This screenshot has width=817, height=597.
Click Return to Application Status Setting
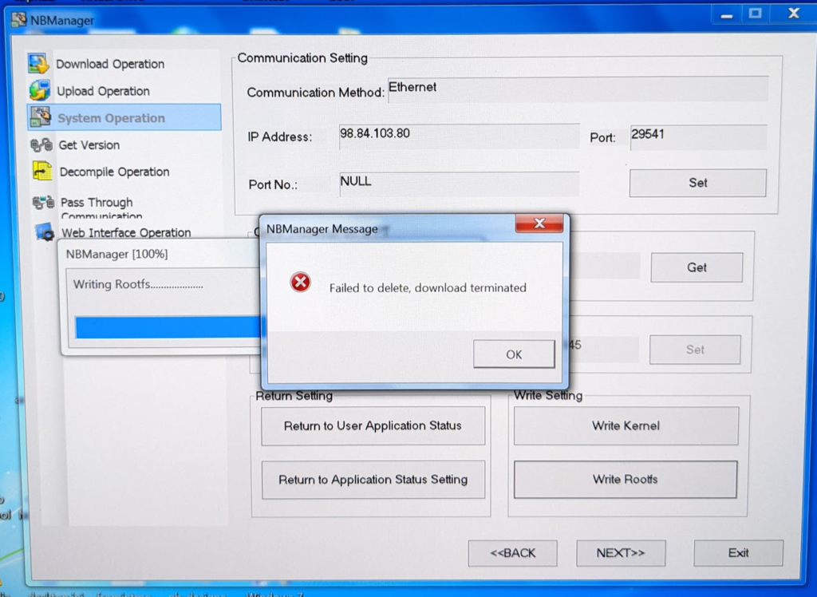pyautogui.click(x=373, y=480)
